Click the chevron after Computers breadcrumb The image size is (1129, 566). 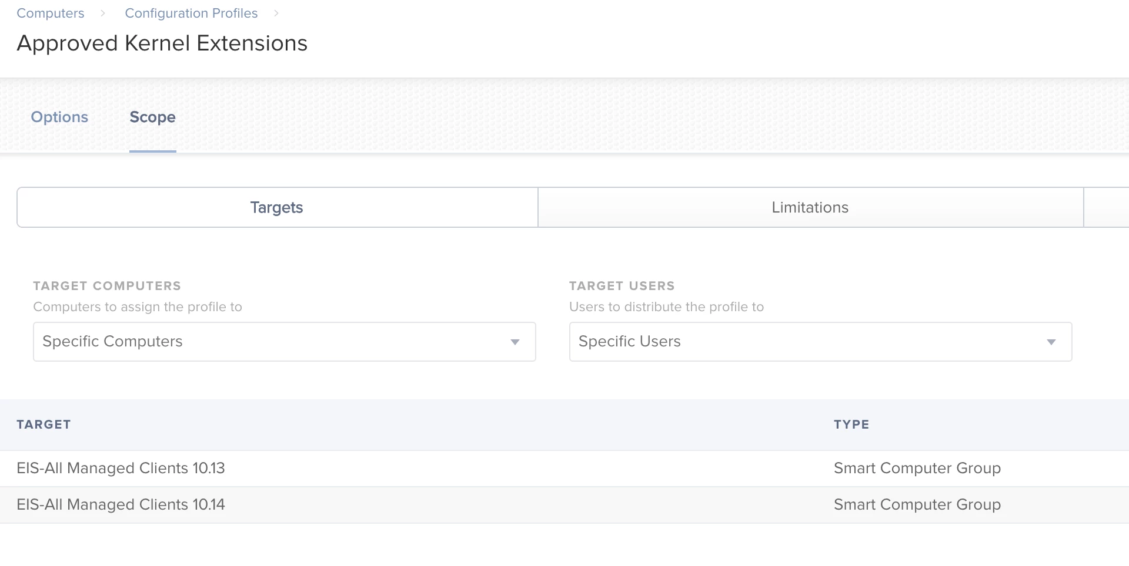click(x=103, y=14)
